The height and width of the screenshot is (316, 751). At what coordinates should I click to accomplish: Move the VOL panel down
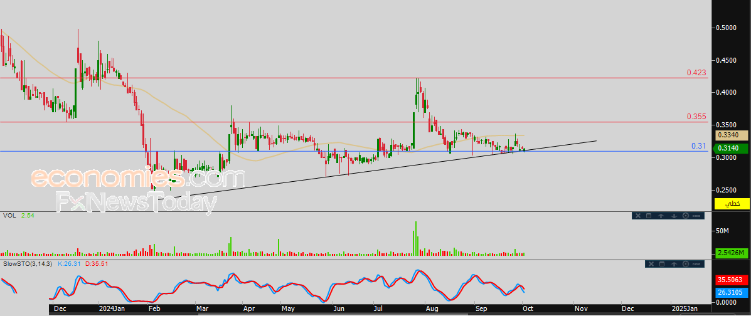tap(673, 216)
